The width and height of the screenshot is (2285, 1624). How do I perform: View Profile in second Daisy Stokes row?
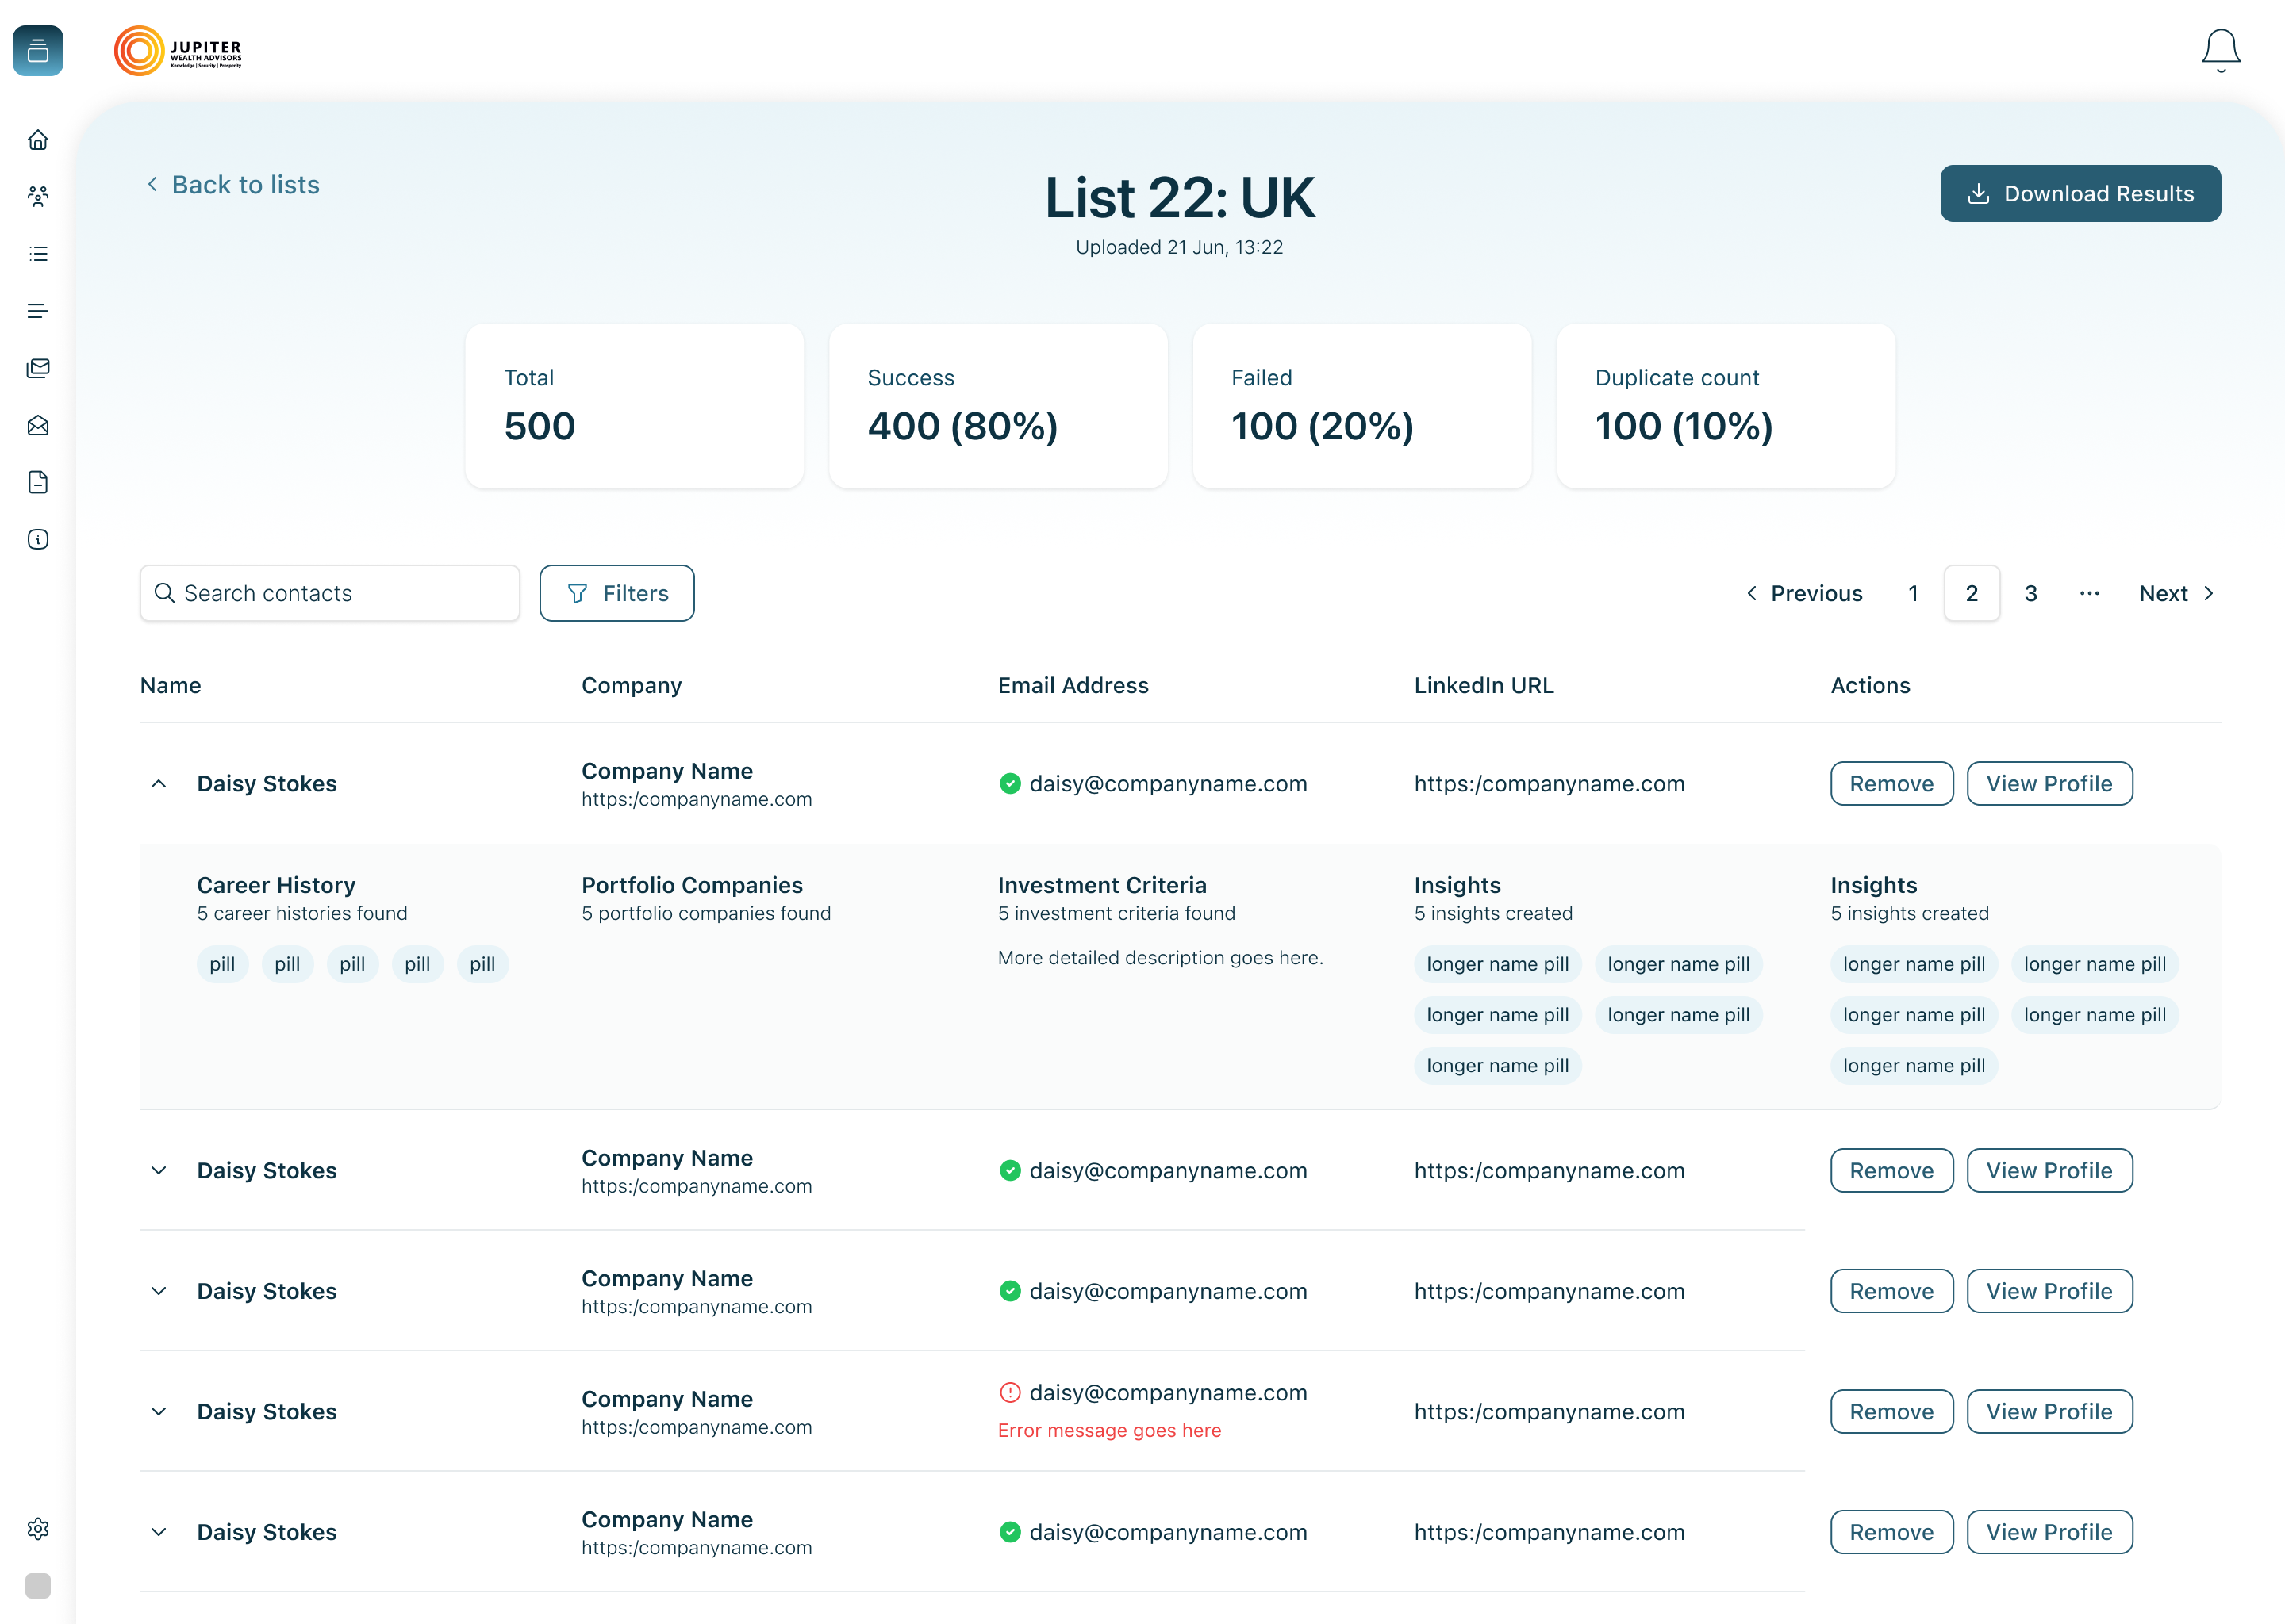[2049, 1170]
